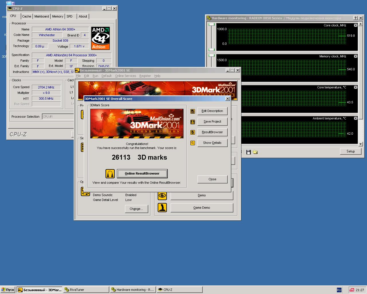Switch to CPU-Z in the taskbar
This screenshot has width=367, height=294.
pyautogui.click(x=179, y=290)
